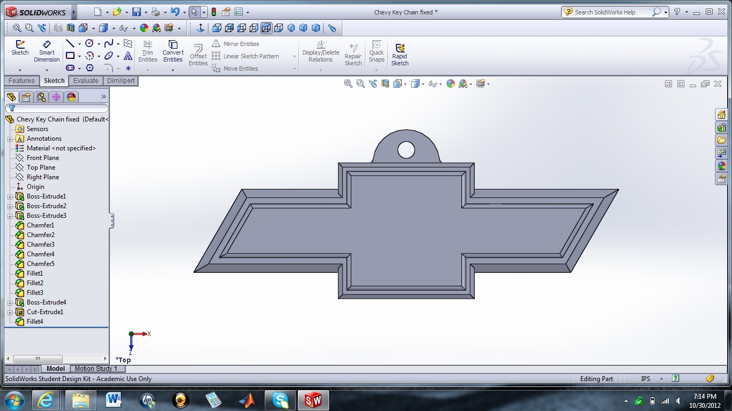Viewport: 732px width, 411px height.
Task: Expand Boss-Extrude1 in the feature tree
Action: [x=10, y=196]
